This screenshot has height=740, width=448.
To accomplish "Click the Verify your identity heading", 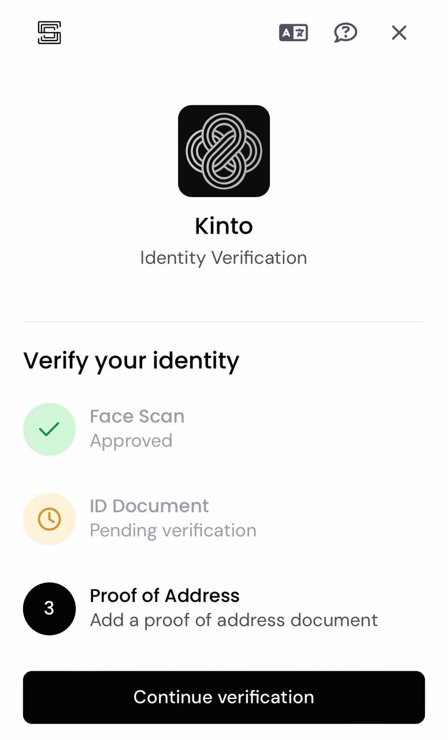I will click(131, 361).
